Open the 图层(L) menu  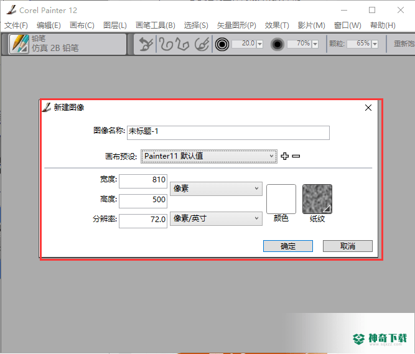point(115,26)
